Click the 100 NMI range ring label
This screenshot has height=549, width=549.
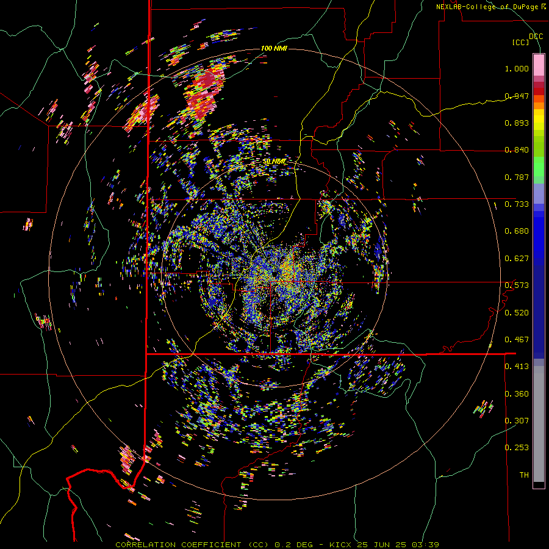pos(274,48)
